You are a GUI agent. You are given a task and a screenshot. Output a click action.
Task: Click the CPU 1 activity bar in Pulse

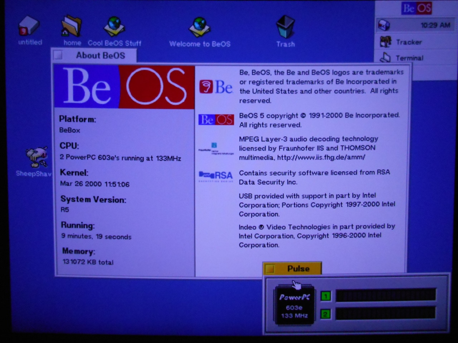pos(386,295)
